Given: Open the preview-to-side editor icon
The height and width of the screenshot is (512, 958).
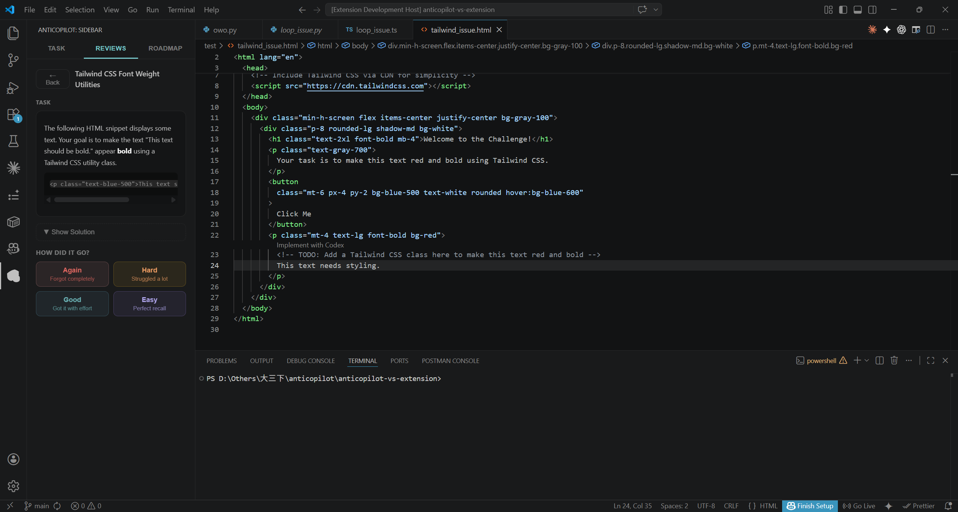Looking at the screenshot, I should [916, 30].
